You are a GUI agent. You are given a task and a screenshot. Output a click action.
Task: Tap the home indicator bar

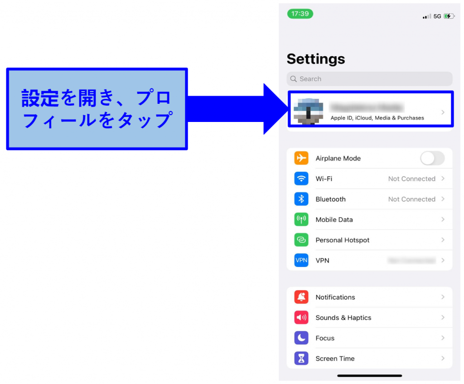(x=369, y=376)
